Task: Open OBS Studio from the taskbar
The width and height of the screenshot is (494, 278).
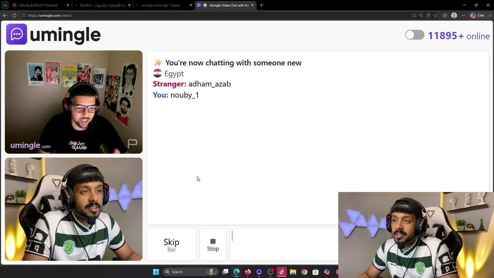Action: coord(270,272)
